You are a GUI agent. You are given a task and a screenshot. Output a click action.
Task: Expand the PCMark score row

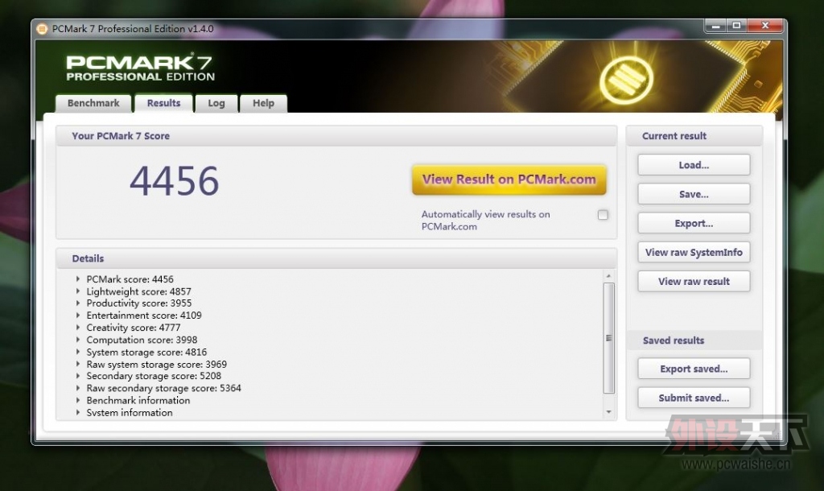[78, 279]
